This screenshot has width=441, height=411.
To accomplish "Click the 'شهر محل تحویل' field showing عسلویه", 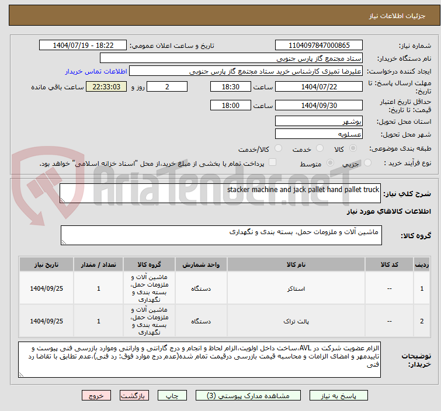I will (319, 134).
